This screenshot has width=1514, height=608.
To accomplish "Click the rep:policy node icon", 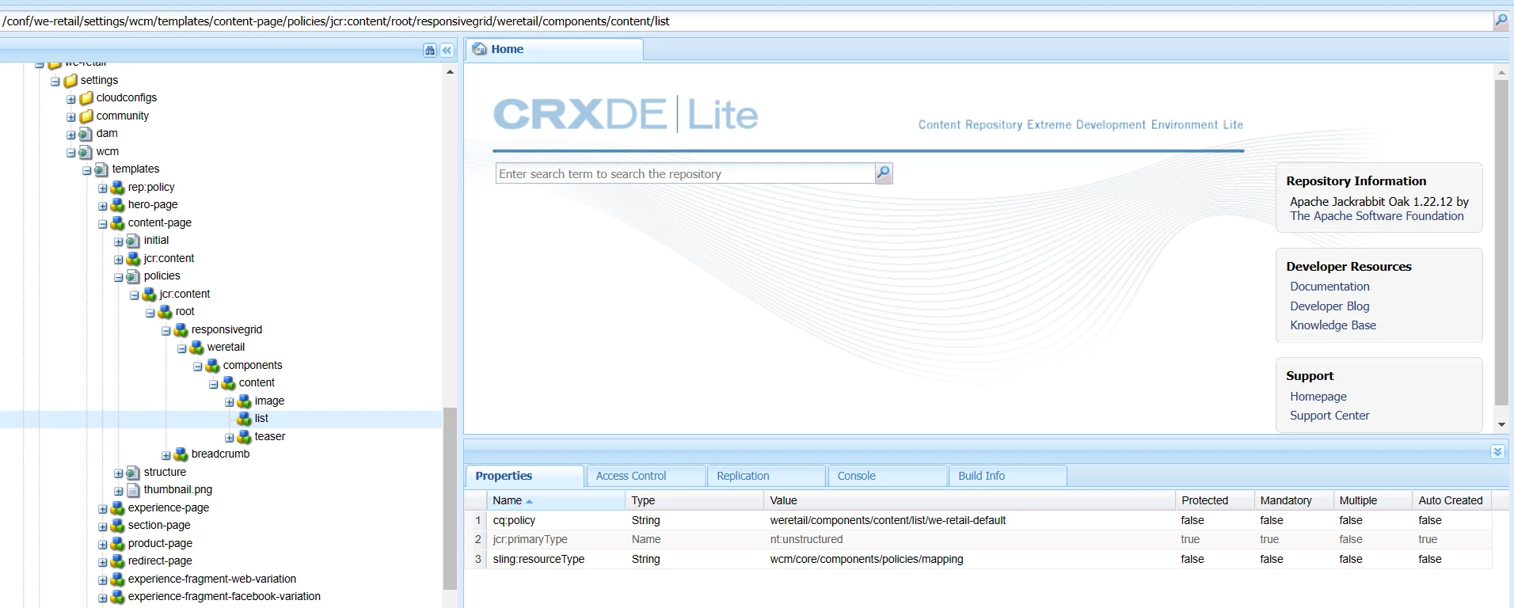I will 117,187.
